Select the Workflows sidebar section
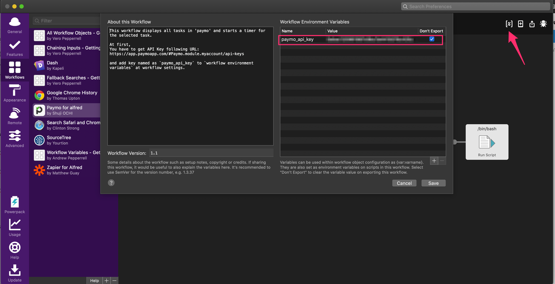This screenshot has height=284, width=555. coord(15,71)
